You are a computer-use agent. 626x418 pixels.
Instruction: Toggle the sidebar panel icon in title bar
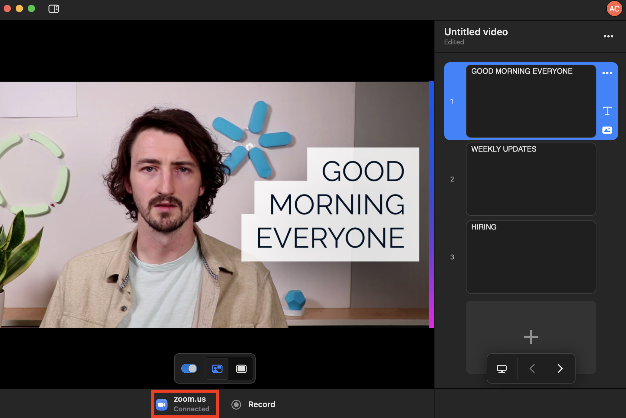coord(54,9)
